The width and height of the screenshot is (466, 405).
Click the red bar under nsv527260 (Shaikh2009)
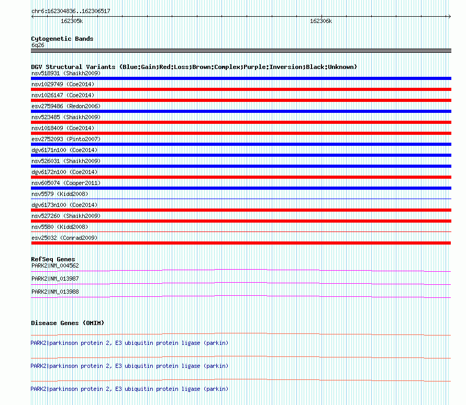click(x=241, y=221)
